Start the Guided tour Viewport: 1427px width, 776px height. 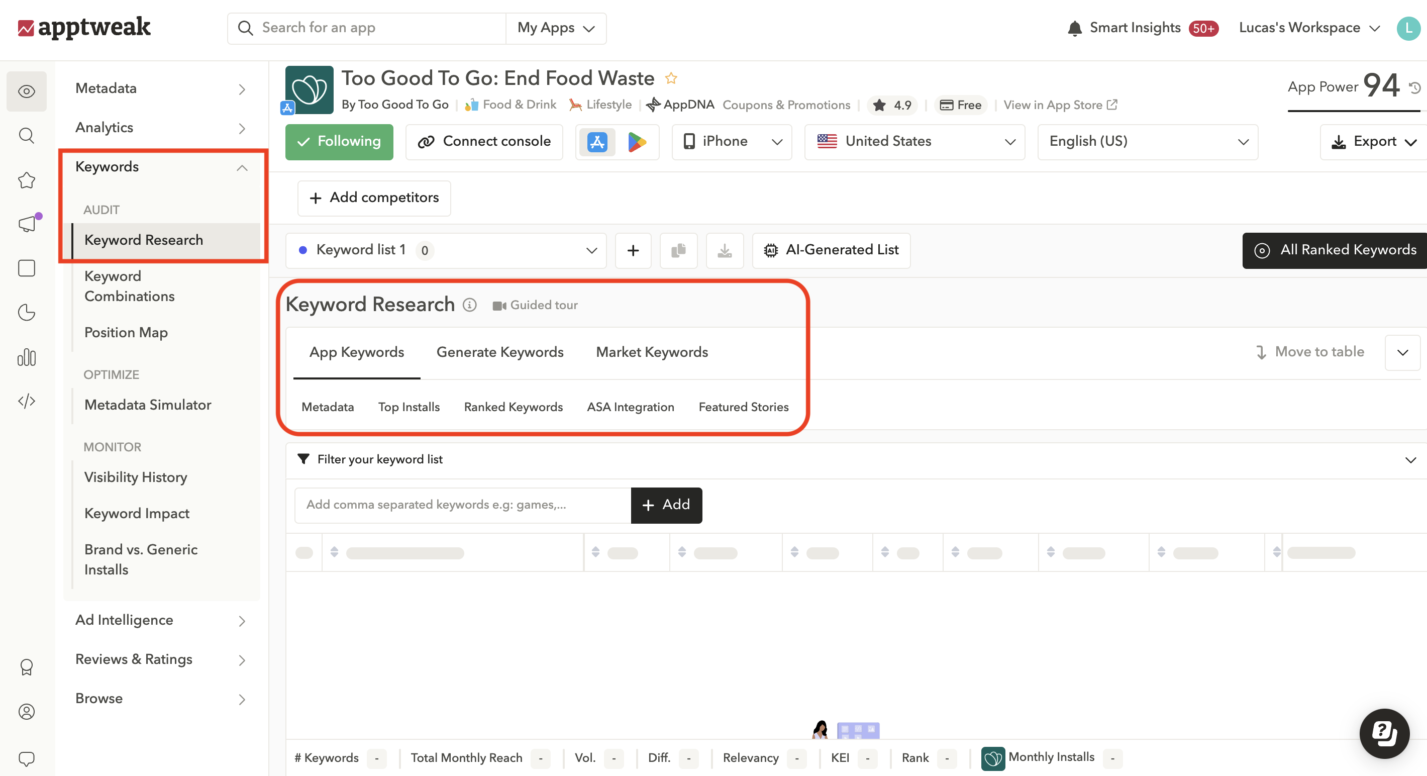[x=535, y=306]
